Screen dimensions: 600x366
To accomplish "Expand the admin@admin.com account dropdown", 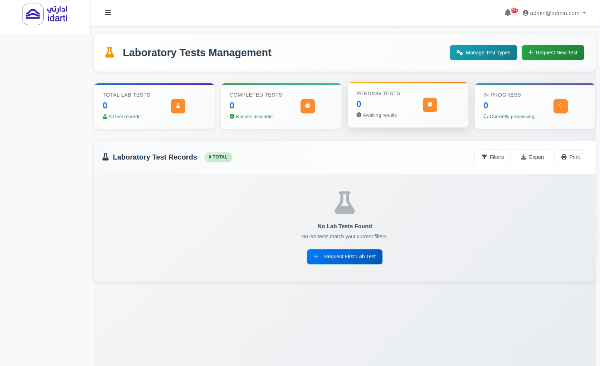I will click(x=554, y=13).
